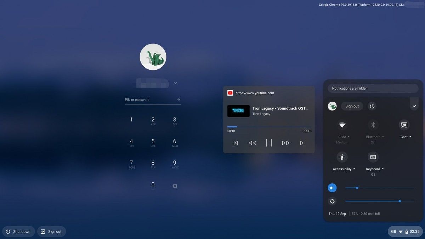Viewport: 425px width, 239px height.
Task: Delete last PIN digit with backspace key
Action: tap(175, 186)
